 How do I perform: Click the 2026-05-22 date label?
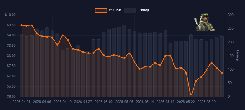pos(186,102)
